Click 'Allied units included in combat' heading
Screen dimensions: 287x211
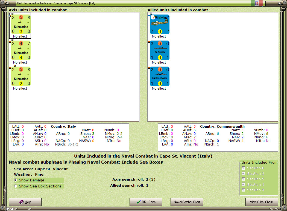coord(178,10)
